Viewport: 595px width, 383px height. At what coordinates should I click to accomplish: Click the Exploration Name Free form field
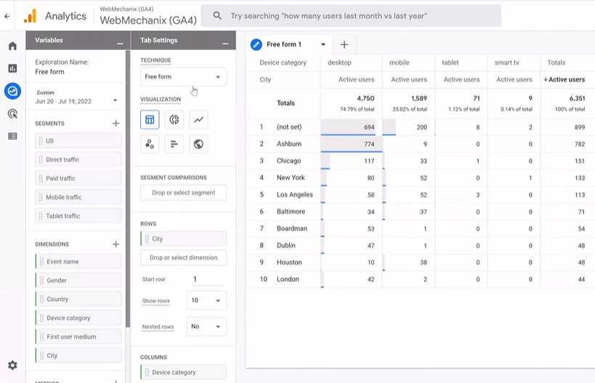pos(49,72)
